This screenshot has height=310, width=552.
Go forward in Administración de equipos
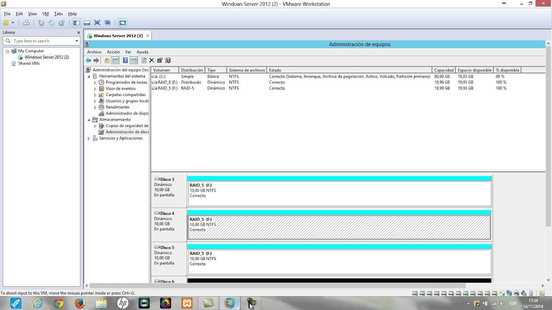coord(96,61)
